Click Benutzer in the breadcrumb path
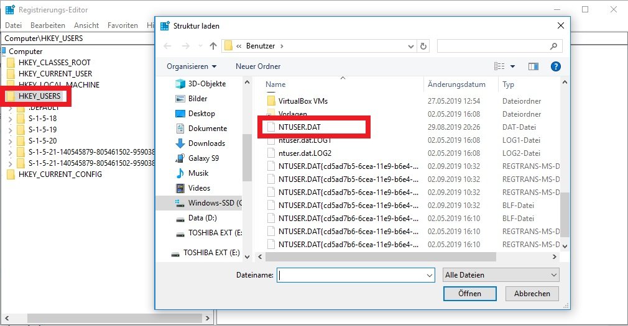 pyautogui.click(x=261, y=46)
